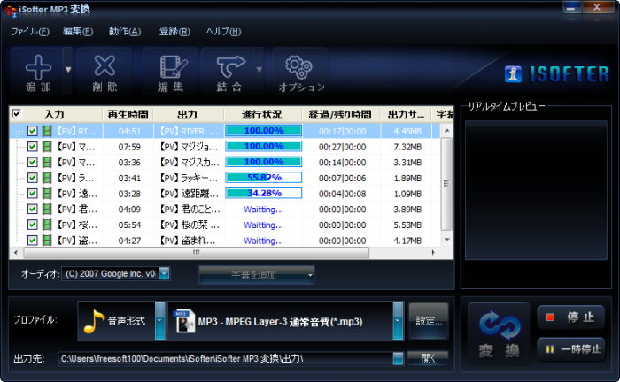Click the 結合 (Merge) arrow toolbar icon
620x382 pixels.
230,66
